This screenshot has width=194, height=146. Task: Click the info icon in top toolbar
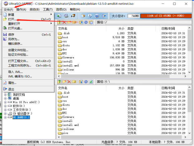[90, 16]
